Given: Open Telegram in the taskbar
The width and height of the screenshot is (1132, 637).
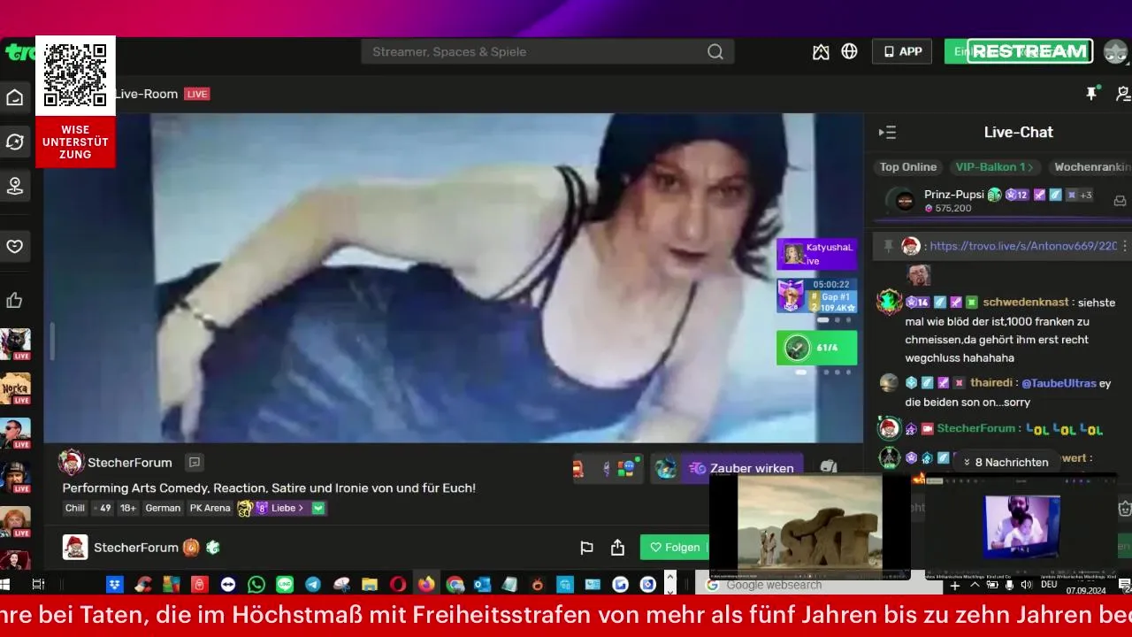Looking at the screenshot, I should pyautogui.click(x=313, y=584).
